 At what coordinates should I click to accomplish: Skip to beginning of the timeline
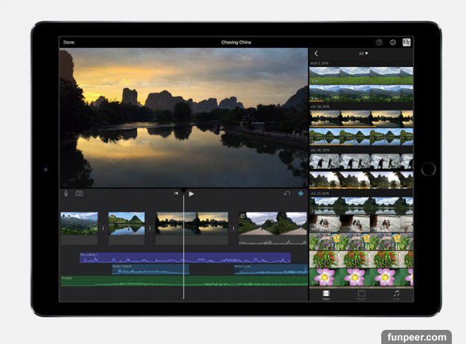point(177,193)
